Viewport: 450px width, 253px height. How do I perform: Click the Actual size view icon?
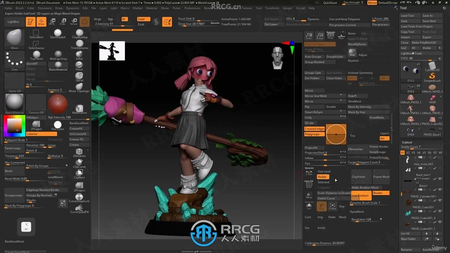pyautogui.click(x=320, y=35)
